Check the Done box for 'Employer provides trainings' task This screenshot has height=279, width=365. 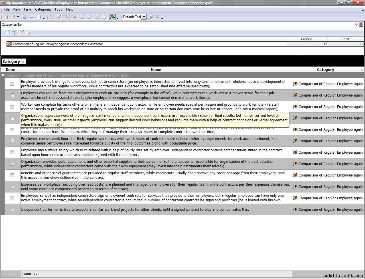click(12, 84)
